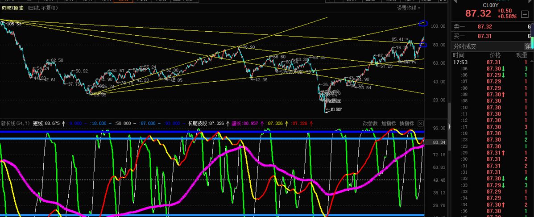Click the 长期波段:87.326 indicator value

click(206, 123)
